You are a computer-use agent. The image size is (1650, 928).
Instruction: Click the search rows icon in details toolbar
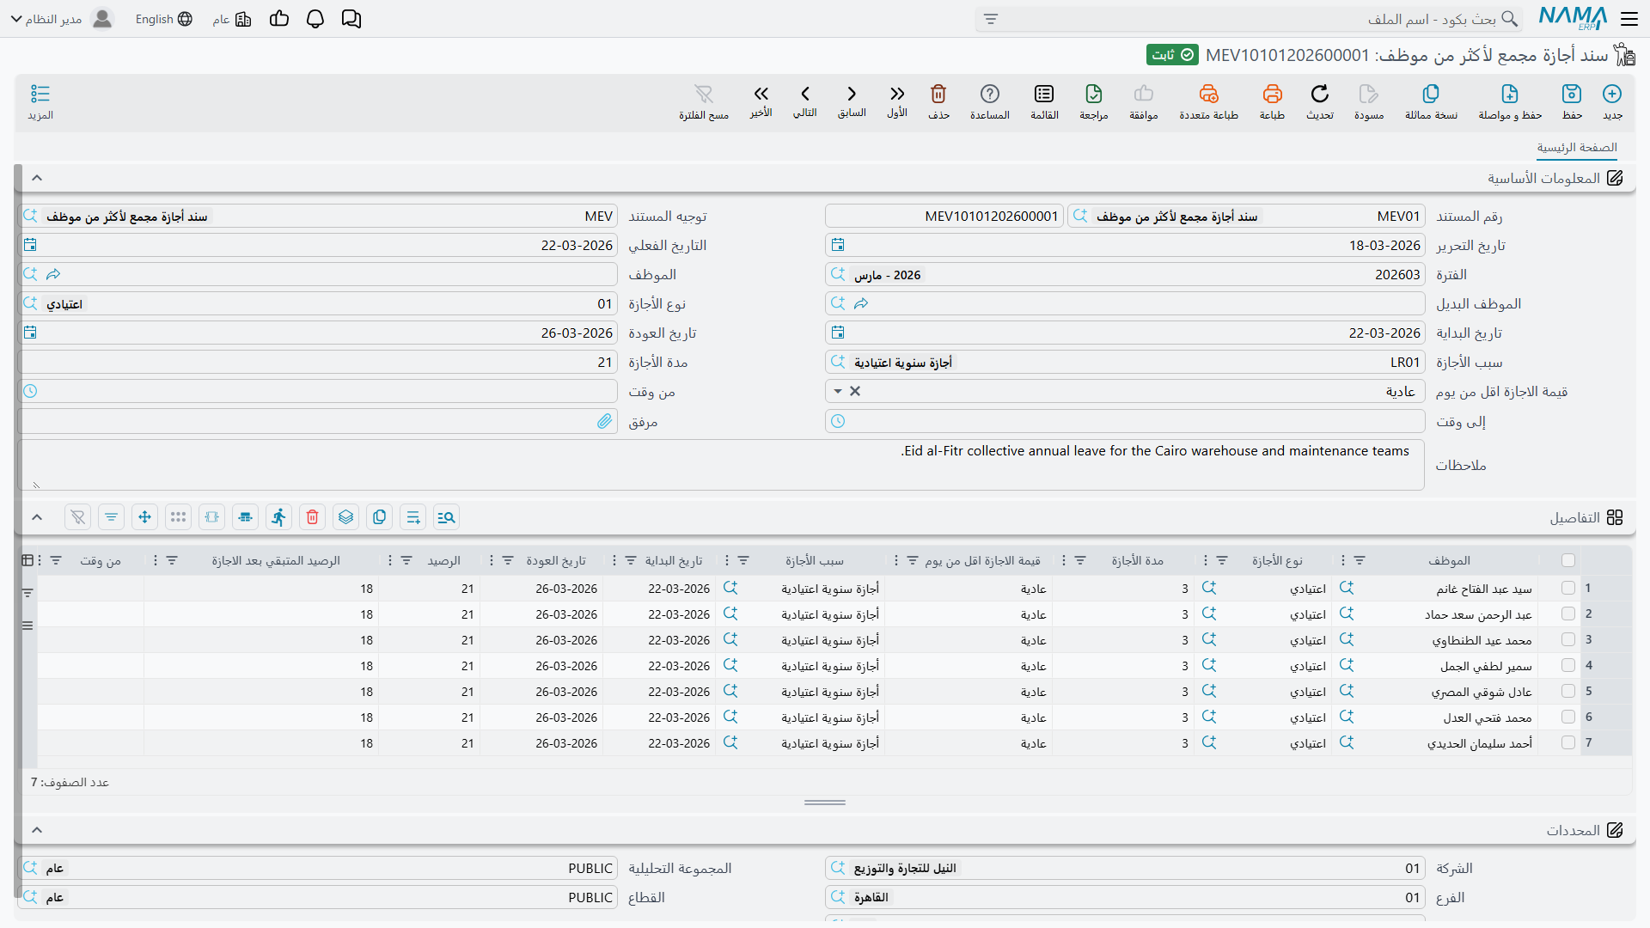point(446,517)
